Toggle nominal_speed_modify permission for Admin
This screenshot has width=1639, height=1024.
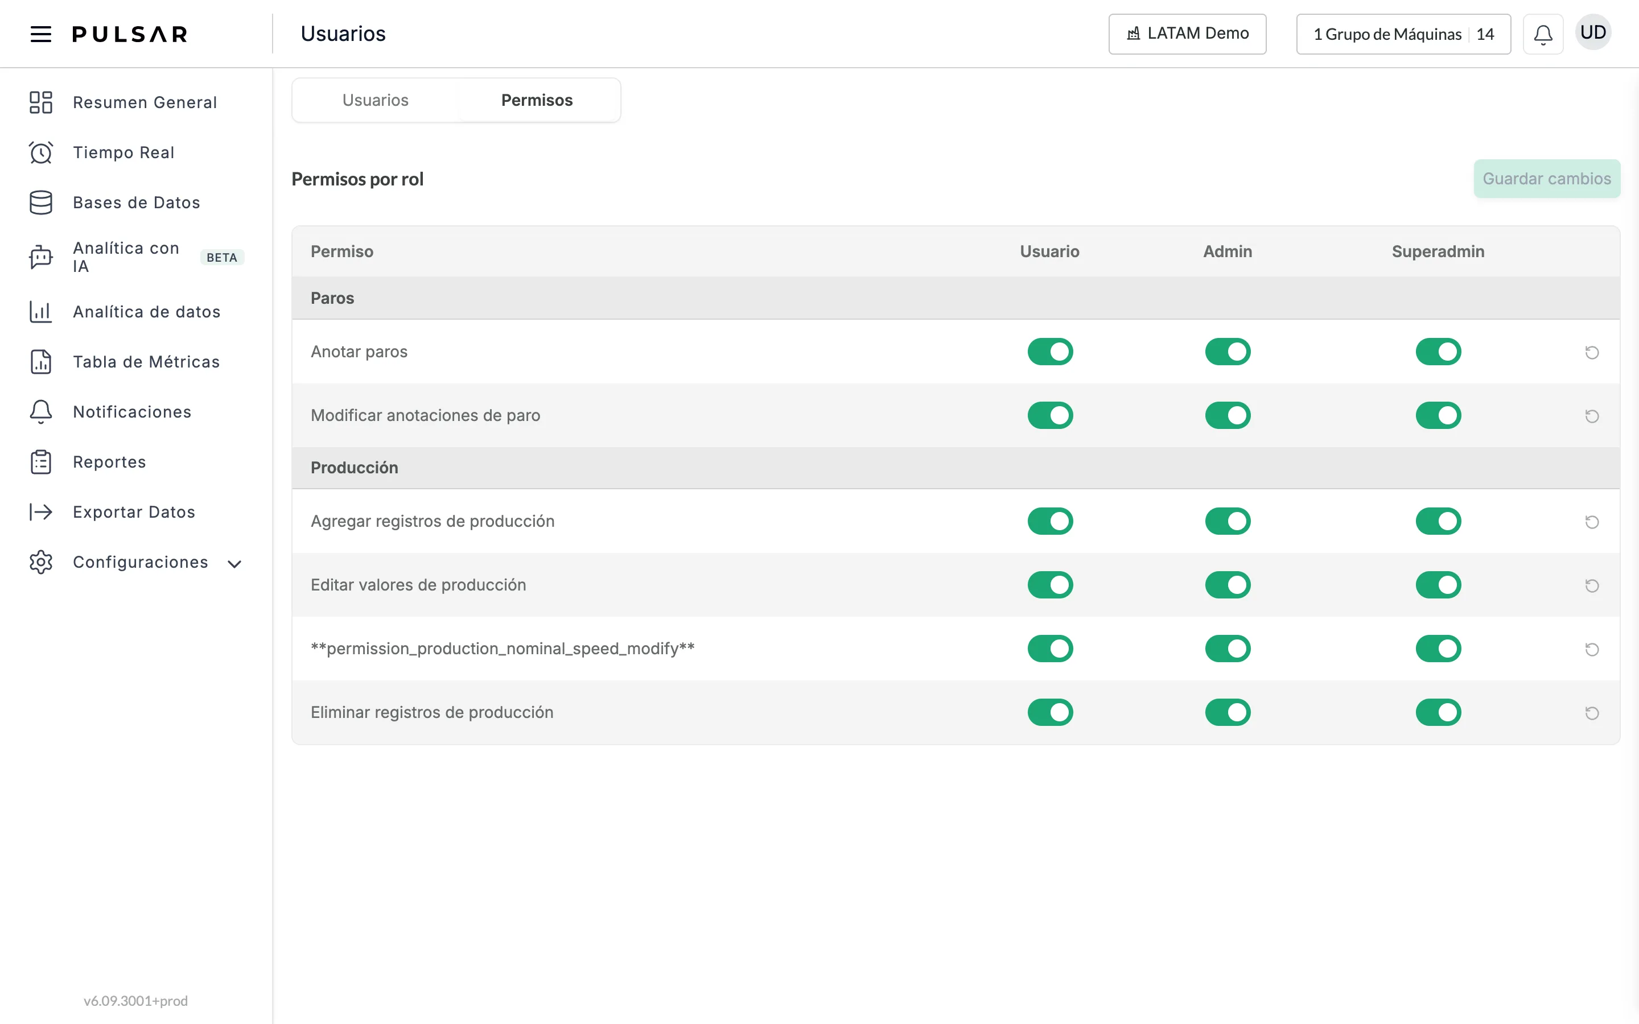[x=1227, y=648]
